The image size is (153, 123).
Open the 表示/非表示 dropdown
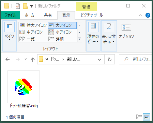click(109, 36)
